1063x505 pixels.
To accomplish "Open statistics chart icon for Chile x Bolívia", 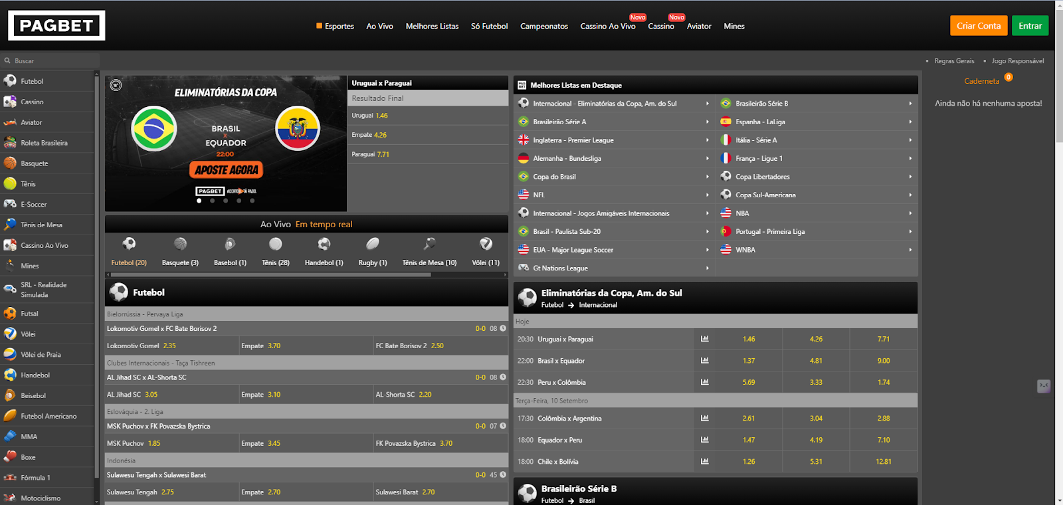I will tap(705, 461).
